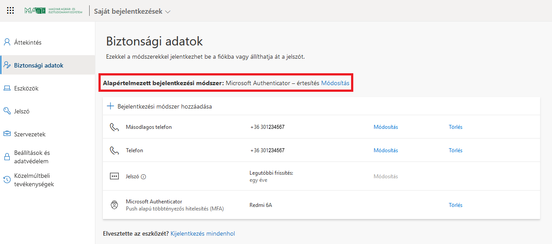Click the info icon next to Jelszó
Image resolution: width=552 pixels, height=244 pixels.
tap(144, 176)
